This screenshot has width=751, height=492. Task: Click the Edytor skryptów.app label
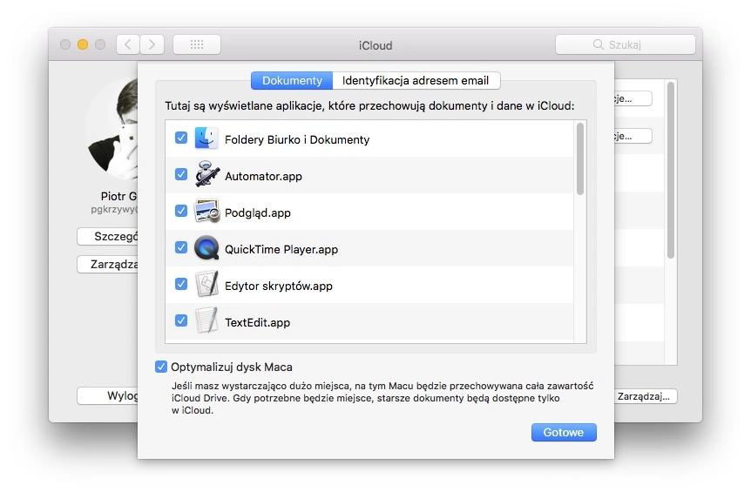click(x=279, y=286)
